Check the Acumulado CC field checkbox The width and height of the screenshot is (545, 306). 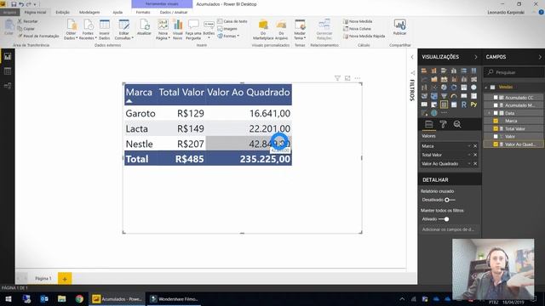(496, 98)
